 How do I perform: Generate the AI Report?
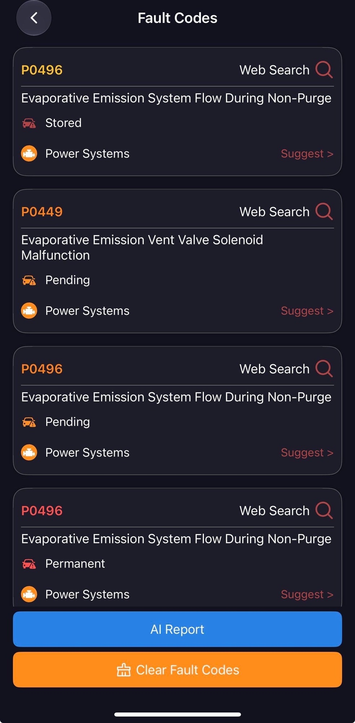point(177,629)
